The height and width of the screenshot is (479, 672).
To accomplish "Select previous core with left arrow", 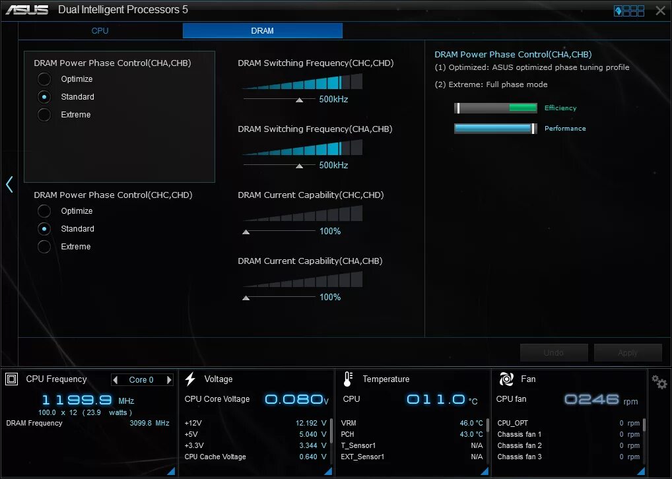I will (x=116, y=379).
